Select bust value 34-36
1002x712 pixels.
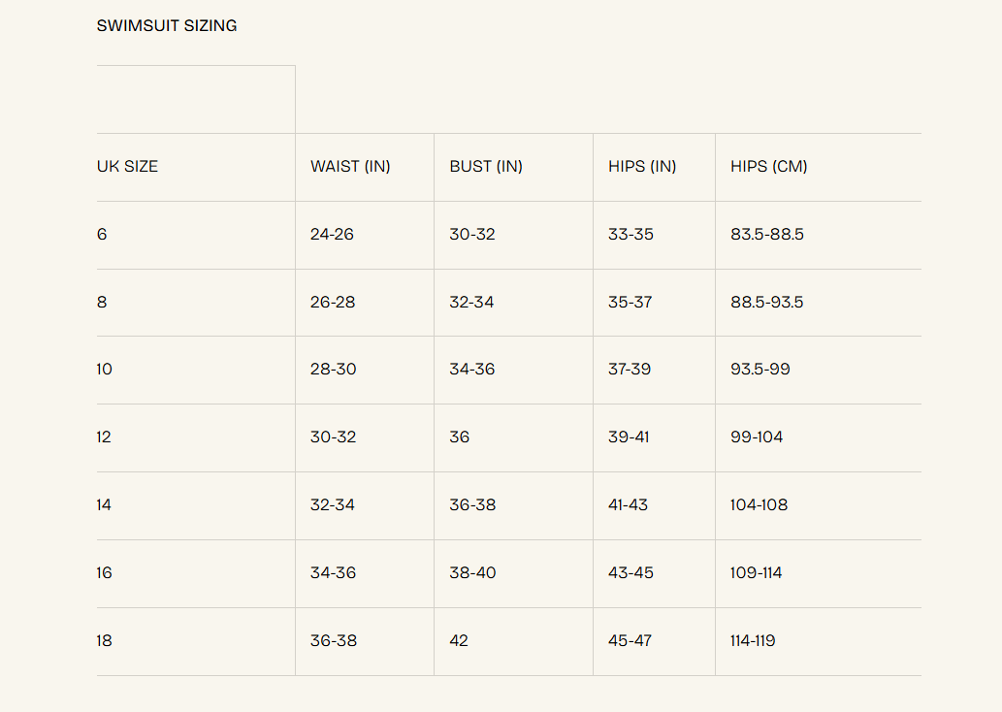click(471, 369)
